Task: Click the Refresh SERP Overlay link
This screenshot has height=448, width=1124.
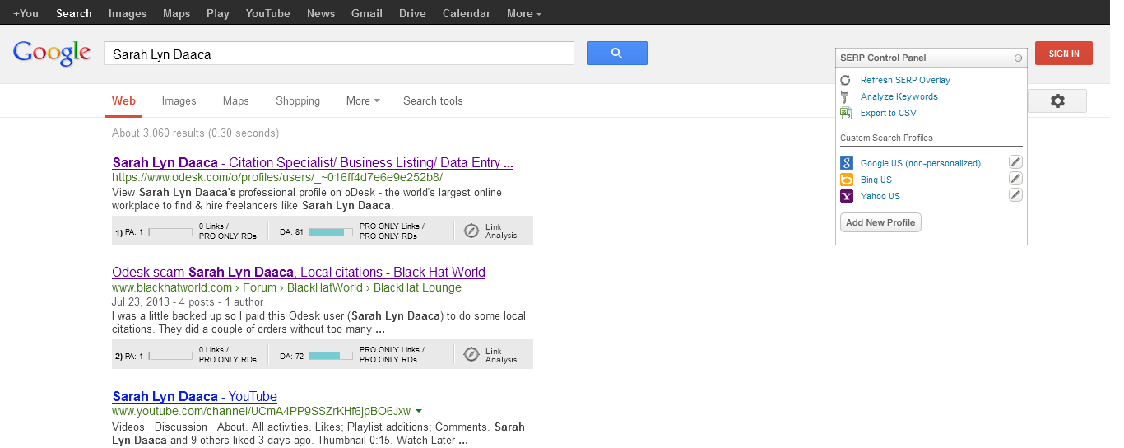Action: coord(905,80)
